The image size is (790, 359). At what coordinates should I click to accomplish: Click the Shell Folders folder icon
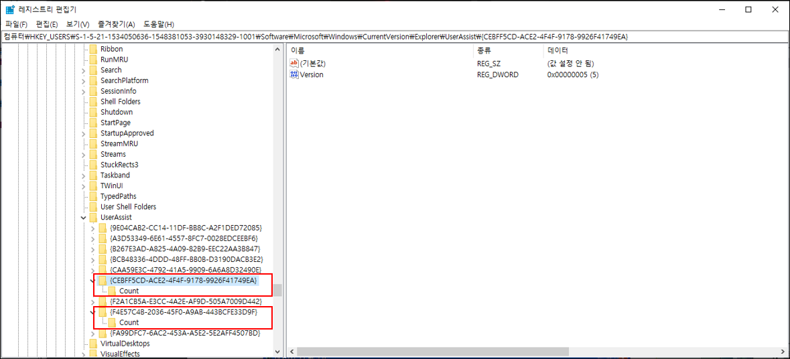[x=93, y=102]
